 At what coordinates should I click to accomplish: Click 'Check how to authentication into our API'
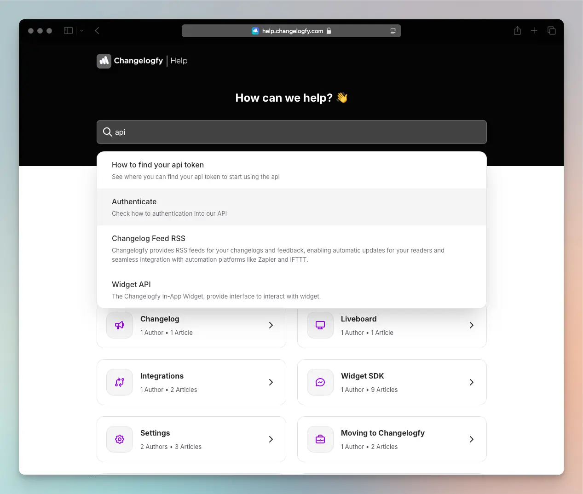pos(169,213)
